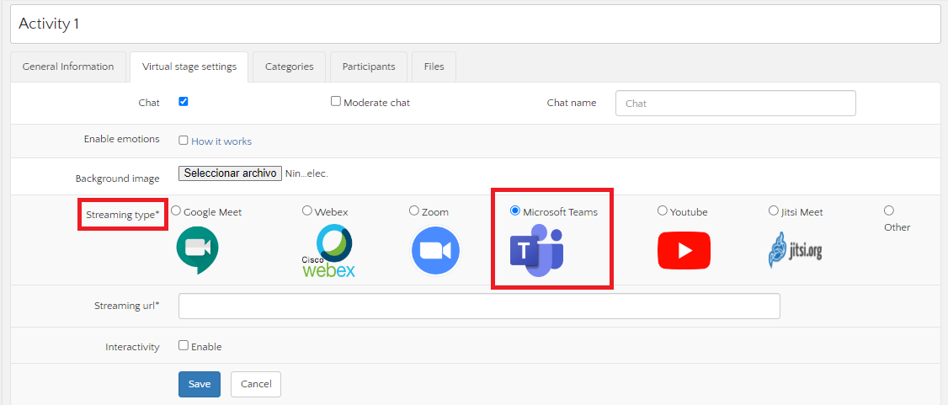Click the Microsoft Teams logo

click(536, 251)
